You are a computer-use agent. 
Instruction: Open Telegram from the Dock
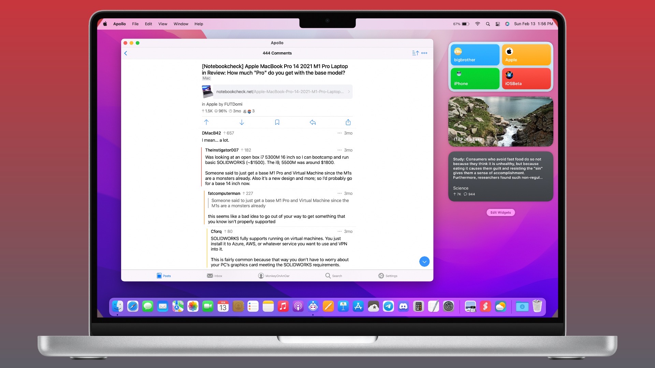point(388,306)
